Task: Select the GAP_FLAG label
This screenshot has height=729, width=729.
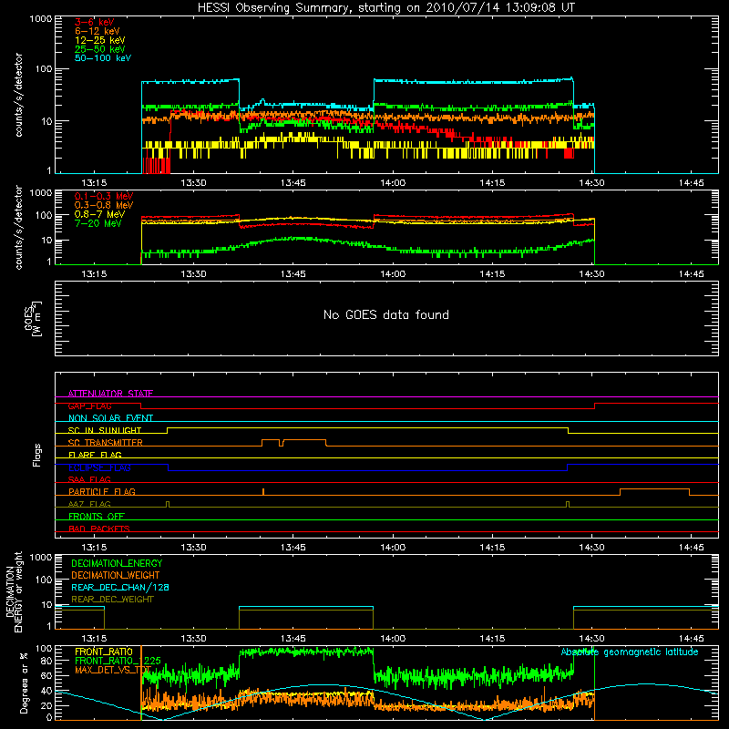Action: pos(89,406)
